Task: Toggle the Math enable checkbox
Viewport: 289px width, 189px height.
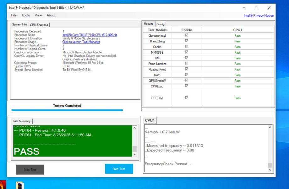Action: (187, 75)
